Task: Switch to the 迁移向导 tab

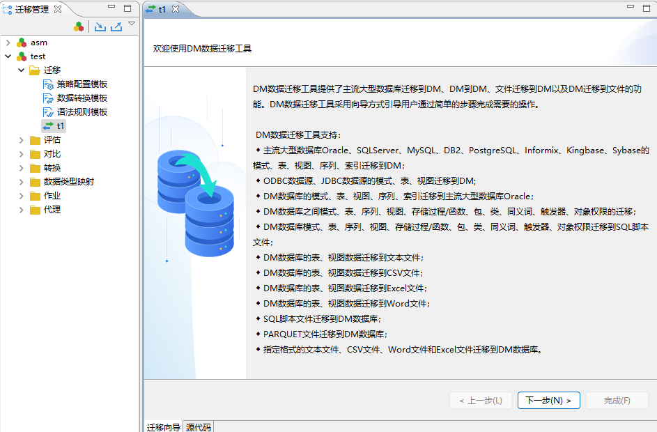Action: click(x=164, y=427)
